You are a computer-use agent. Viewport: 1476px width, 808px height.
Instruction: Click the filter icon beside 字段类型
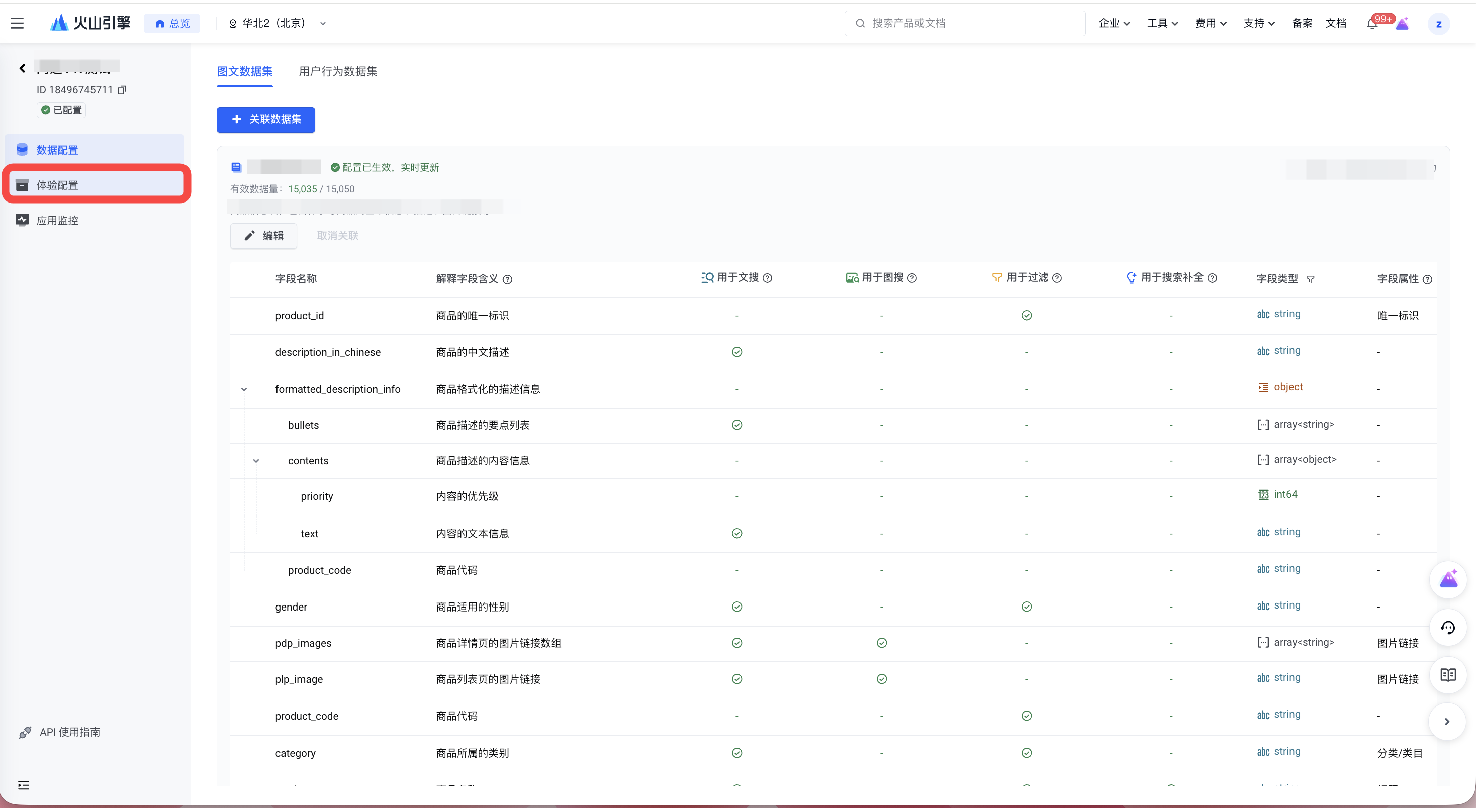(1311, 279)
